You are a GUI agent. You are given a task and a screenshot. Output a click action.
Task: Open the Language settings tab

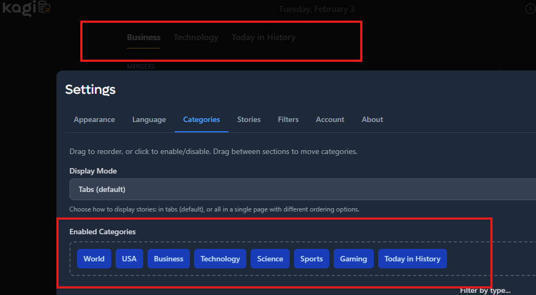(149, 119)
